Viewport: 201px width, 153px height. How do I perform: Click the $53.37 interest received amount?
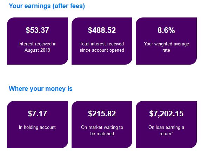[38, 30]
